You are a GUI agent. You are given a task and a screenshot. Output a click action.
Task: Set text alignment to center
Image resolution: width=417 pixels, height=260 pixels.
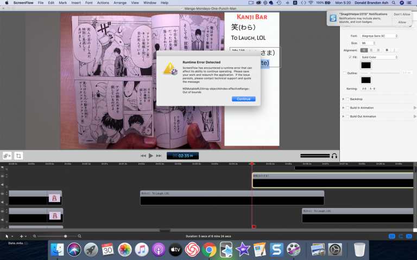[371, 50]
